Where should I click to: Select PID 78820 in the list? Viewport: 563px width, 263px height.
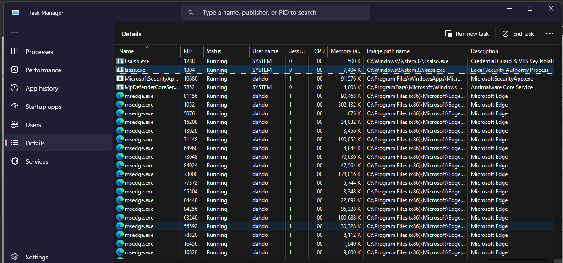pyautogui.click(x=191, y=235)
